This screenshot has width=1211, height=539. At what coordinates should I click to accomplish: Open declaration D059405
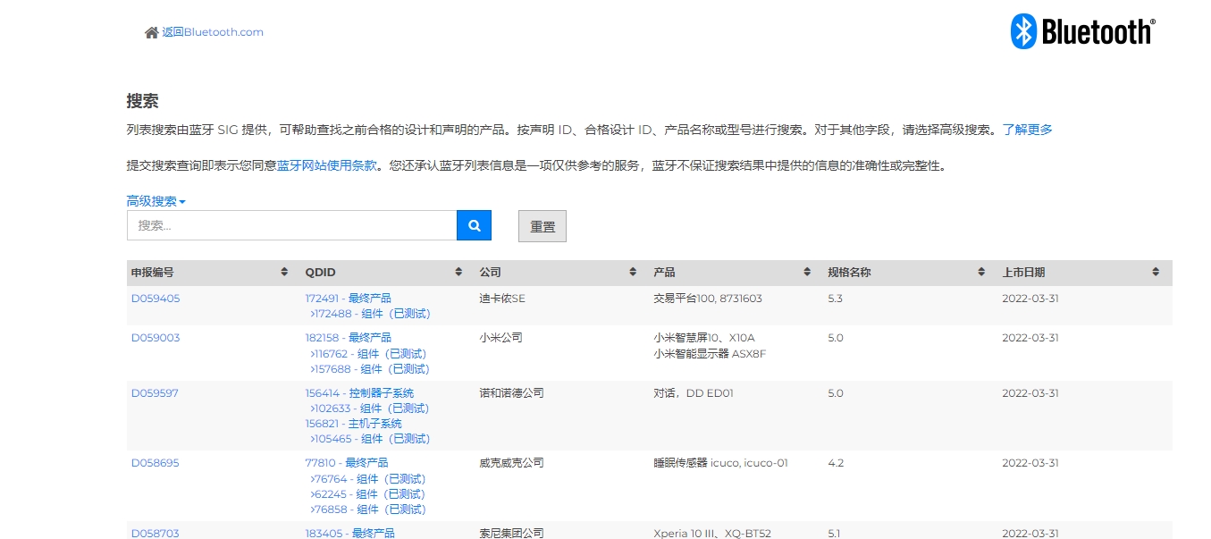coord(156,299)
